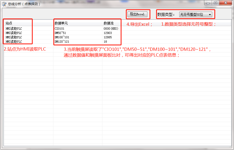Select HMI读取PLC station in the DM50~51 row
This screenshot has width=234, height=150.
click(14, 33)
